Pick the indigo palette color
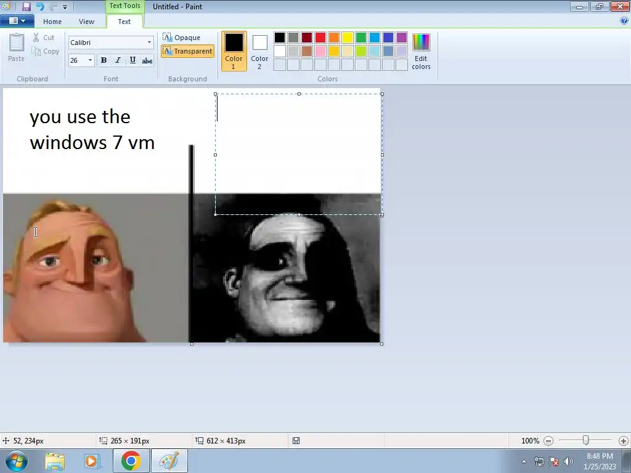631x473 pixels. point(388,38)
